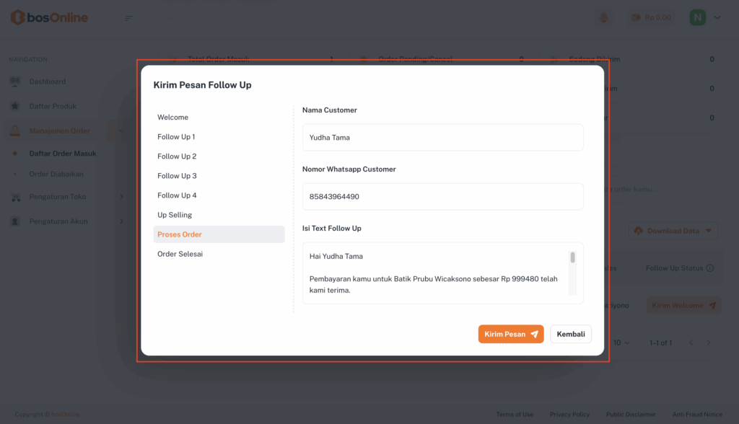Click the Dashboard icon in sidebar
The height and width of the screenshot is (424, 739).
point(15,81)
